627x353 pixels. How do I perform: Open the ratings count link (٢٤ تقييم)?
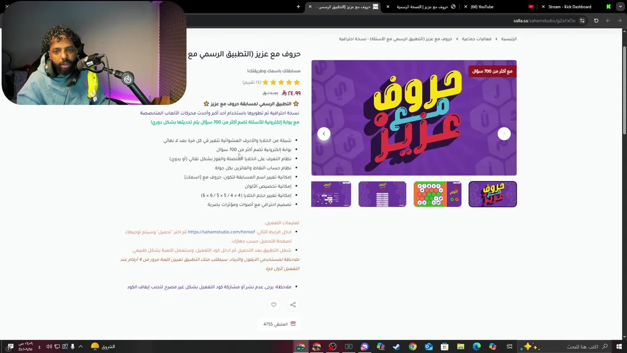(252, 82)
